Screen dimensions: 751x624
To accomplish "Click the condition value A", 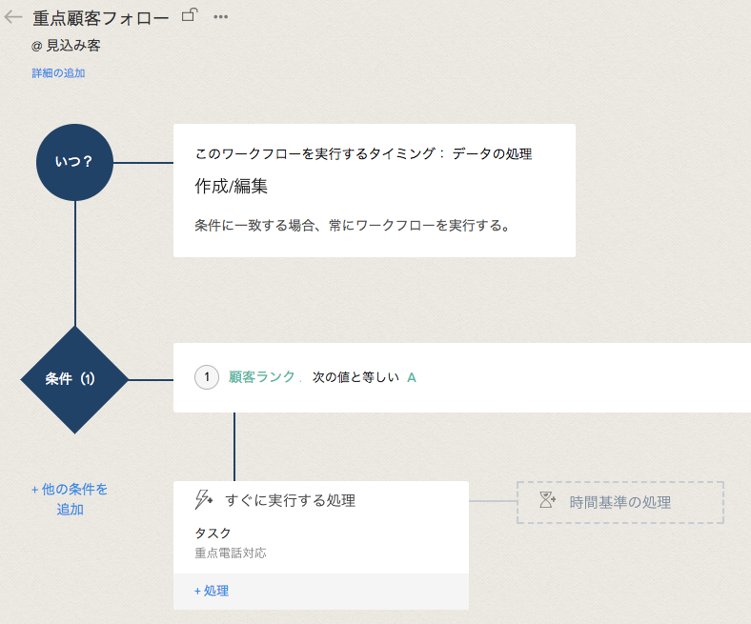I will pos(412,378).
